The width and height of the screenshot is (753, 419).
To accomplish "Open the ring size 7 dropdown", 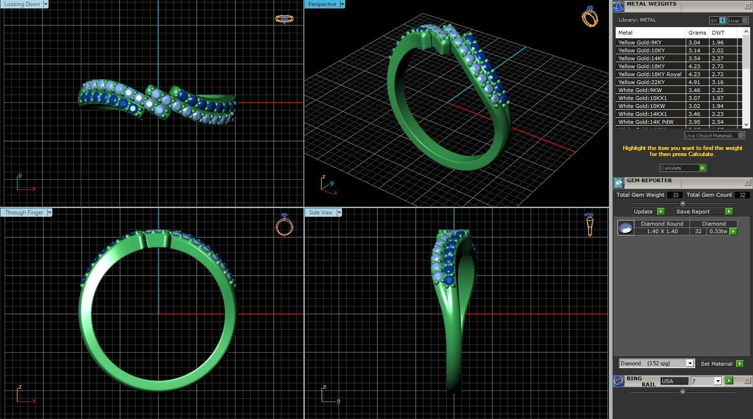I will coord(718,381).
